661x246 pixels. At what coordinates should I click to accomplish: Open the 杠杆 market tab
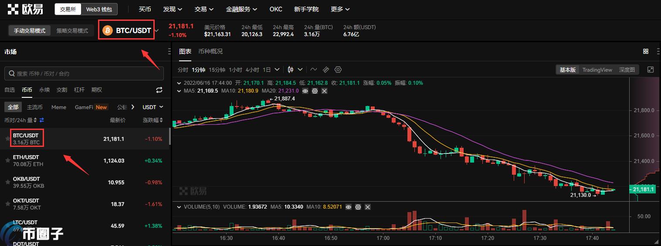pos(79,90)
